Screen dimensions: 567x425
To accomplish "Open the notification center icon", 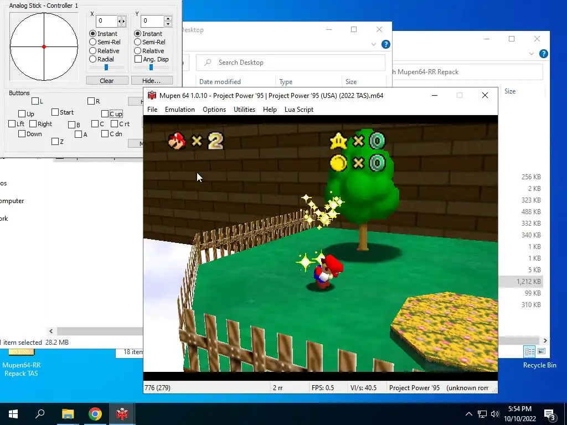I will coord(549,414).
